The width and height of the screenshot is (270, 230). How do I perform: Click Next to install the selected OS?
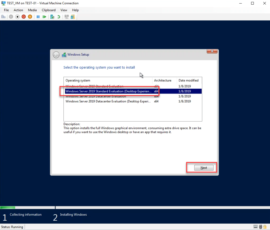[x=203, y=167]
